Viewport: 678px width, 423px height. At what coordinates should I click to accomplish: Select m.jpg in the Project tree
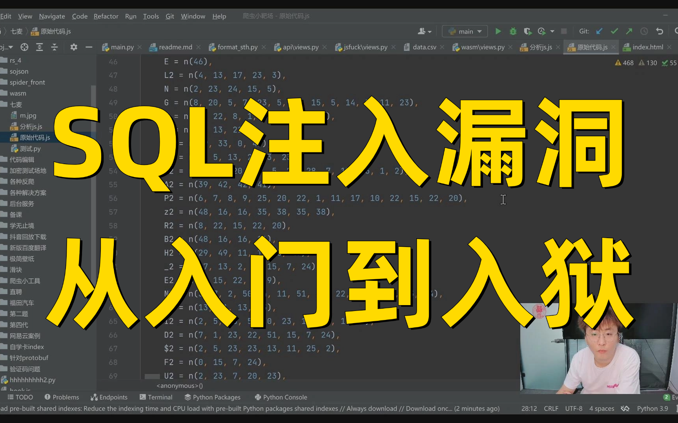pos(28,116)
